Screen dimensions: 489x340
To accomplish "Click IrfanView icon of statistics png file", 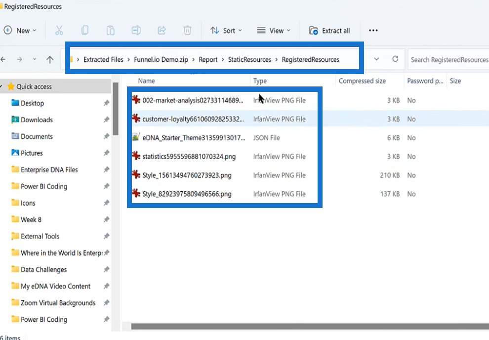I will pyautogui.click(x=136, y=156).
